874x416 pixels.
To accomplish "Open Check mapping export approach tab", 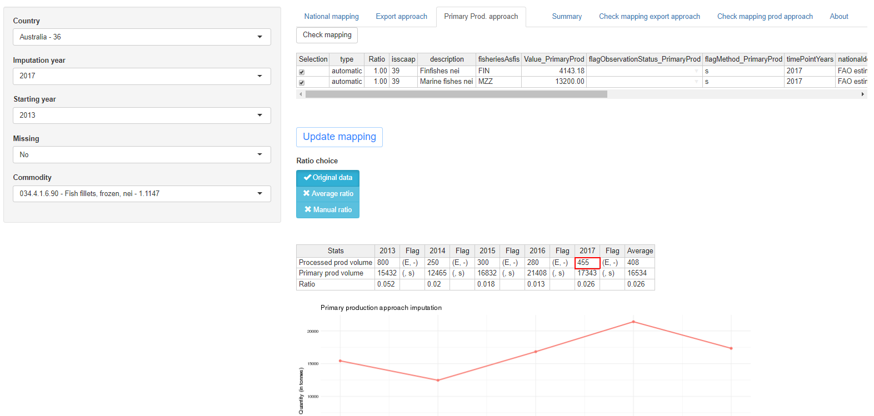I will coord(649,17).
